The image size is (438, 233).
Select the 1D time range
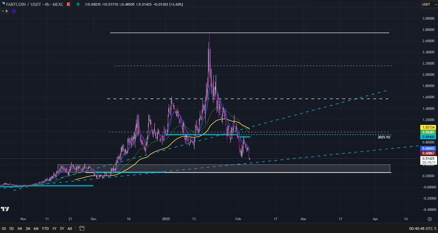[4, 229]
